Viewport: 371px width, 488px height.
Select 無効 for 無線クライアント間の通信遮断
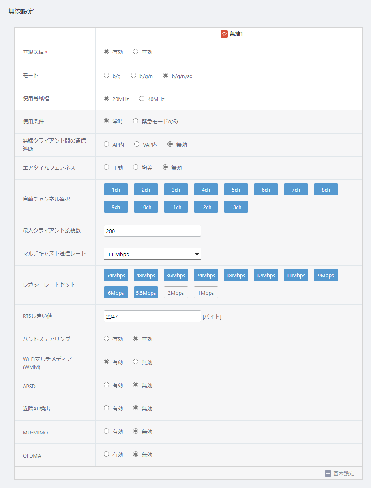pos(170,144)
